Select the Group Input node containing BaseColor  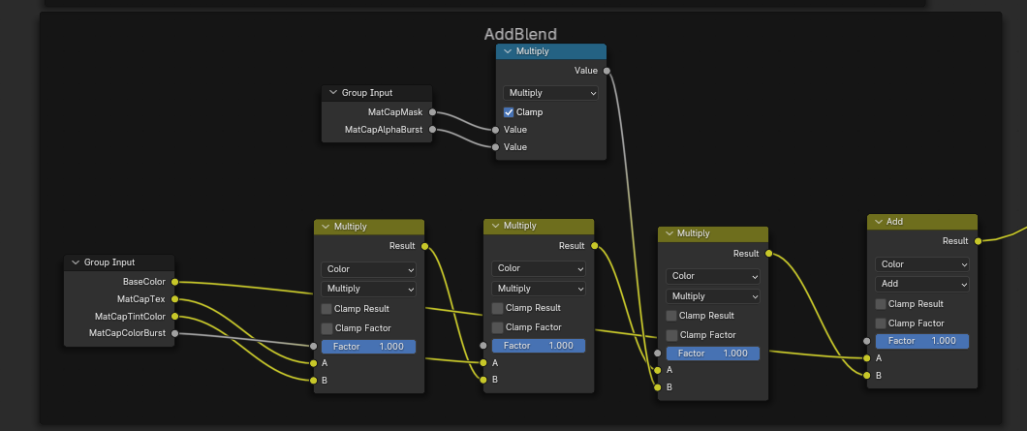click(x=121, y=262)
